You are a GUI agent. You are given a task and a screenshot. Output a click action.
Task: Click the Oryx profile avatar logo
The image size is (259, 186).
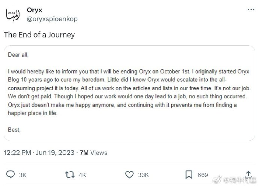coord(13,14)
